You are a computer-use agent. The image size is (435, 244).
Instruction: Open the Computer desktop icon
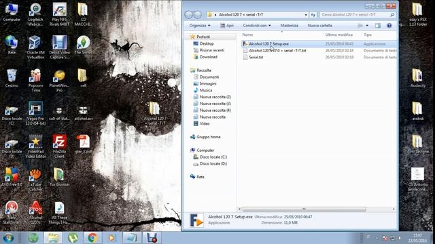point(12,12)
